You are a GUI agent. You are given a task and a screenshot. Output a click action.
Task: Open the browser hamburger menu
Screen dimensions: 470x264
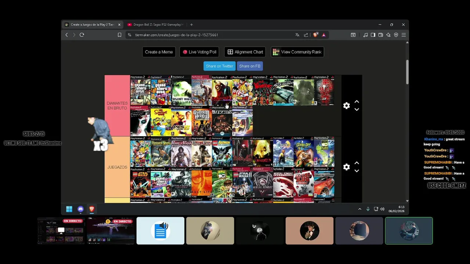(404, 35)
